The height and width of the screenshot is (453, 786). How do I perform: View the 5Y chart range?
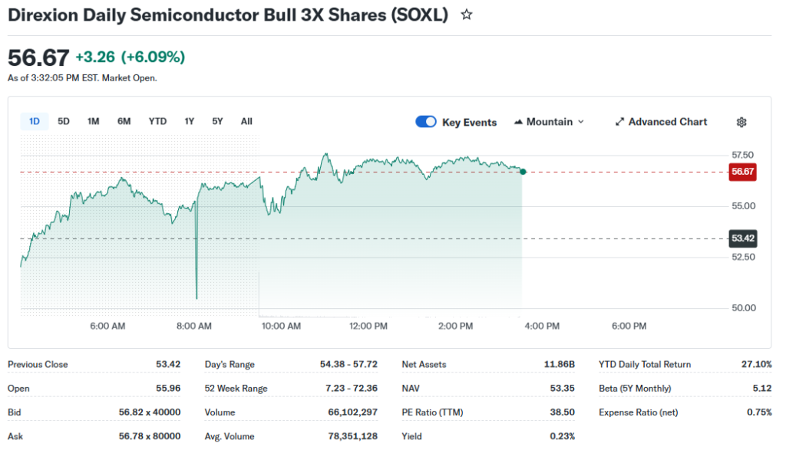(x=218, y=121)
